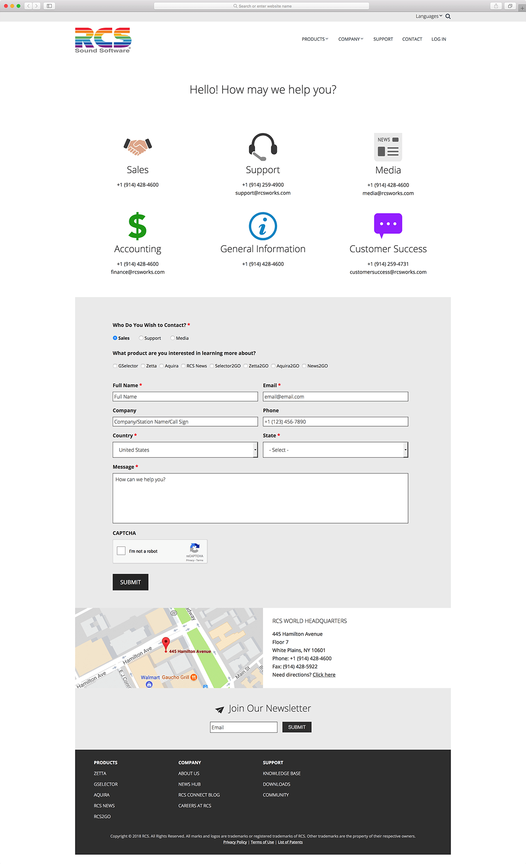Toggle the browser sidebar button
The width and height of the screenshot is (526, 864).
(49, 6)
